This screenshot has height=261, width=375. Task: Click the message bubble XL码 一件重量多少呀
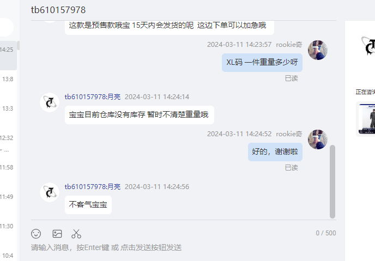point(262,63)
